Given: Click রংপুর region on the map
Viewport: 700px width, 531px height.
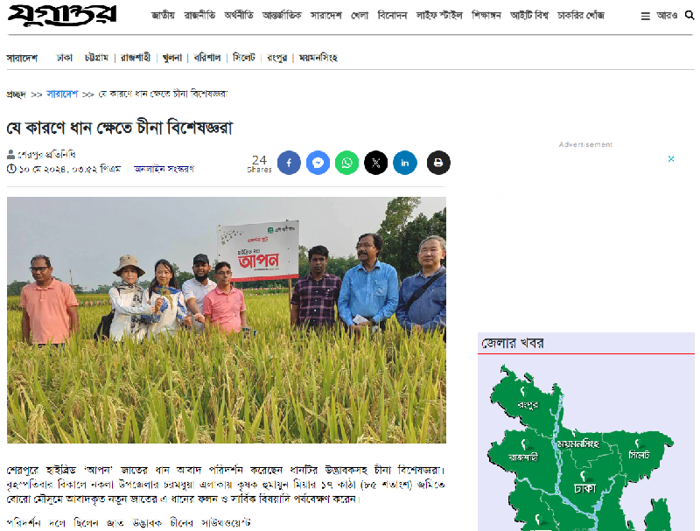Looking at the screenshot, I should point(528,405).
